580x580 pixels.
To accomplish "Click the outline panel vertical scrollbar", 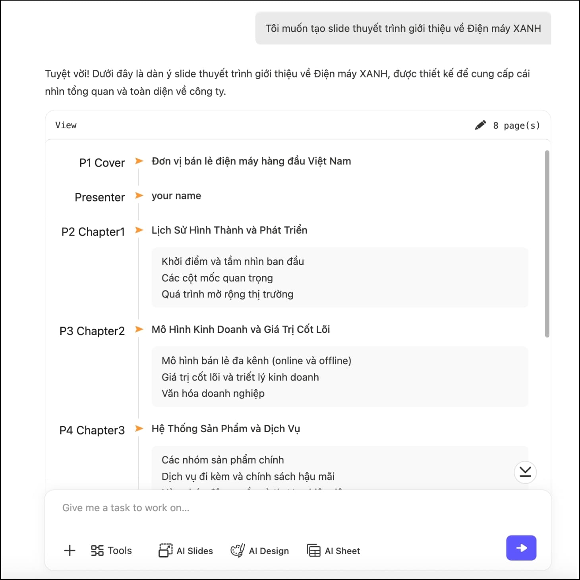I will (x=547, y=244).
